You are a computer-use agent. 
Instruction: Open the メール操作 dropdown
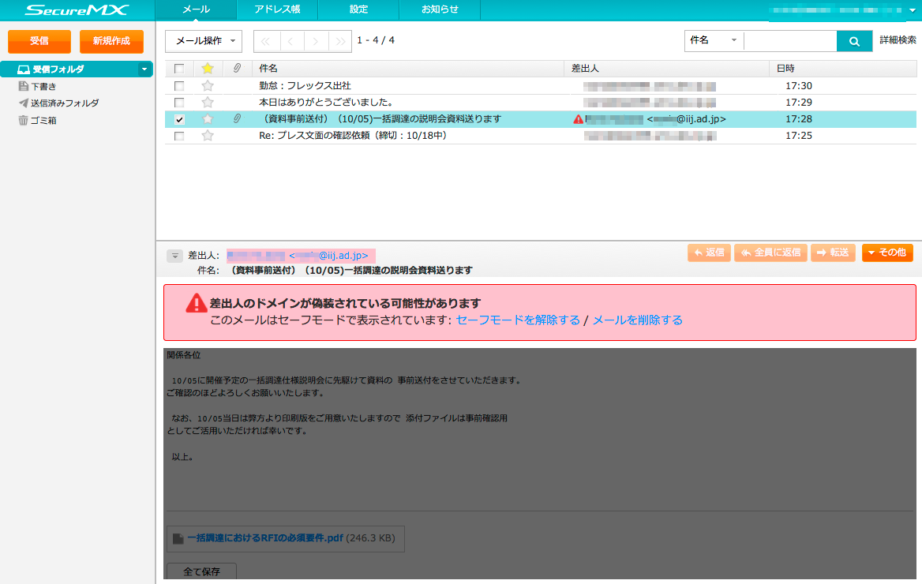point(204,41)
